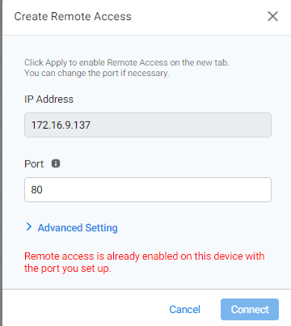The image size is (291, 326).
Task: Focus the Port input field
Action: pyautogui.click(x=148, y=189)
